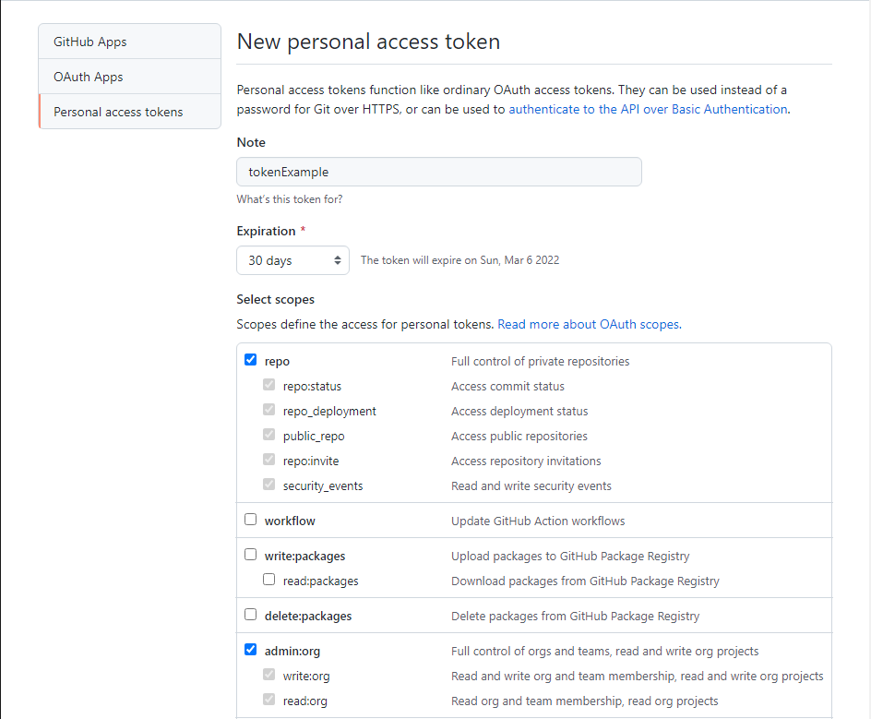The image size is (871, 719).
Task: Click the 'security_events' scope label
Action: coord(323,486)
